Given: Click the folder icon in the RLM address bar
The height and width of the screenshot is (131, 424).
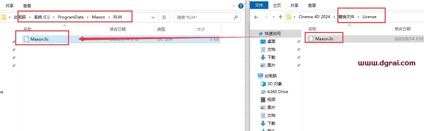Looking at the screenshot, I should pyautogui.click(x=4, y=17).
